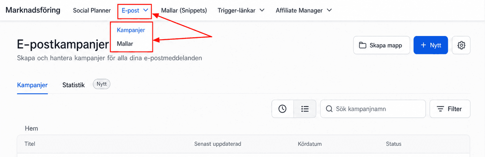Select the list view icon
485x157 pixels.
point(305,109)
